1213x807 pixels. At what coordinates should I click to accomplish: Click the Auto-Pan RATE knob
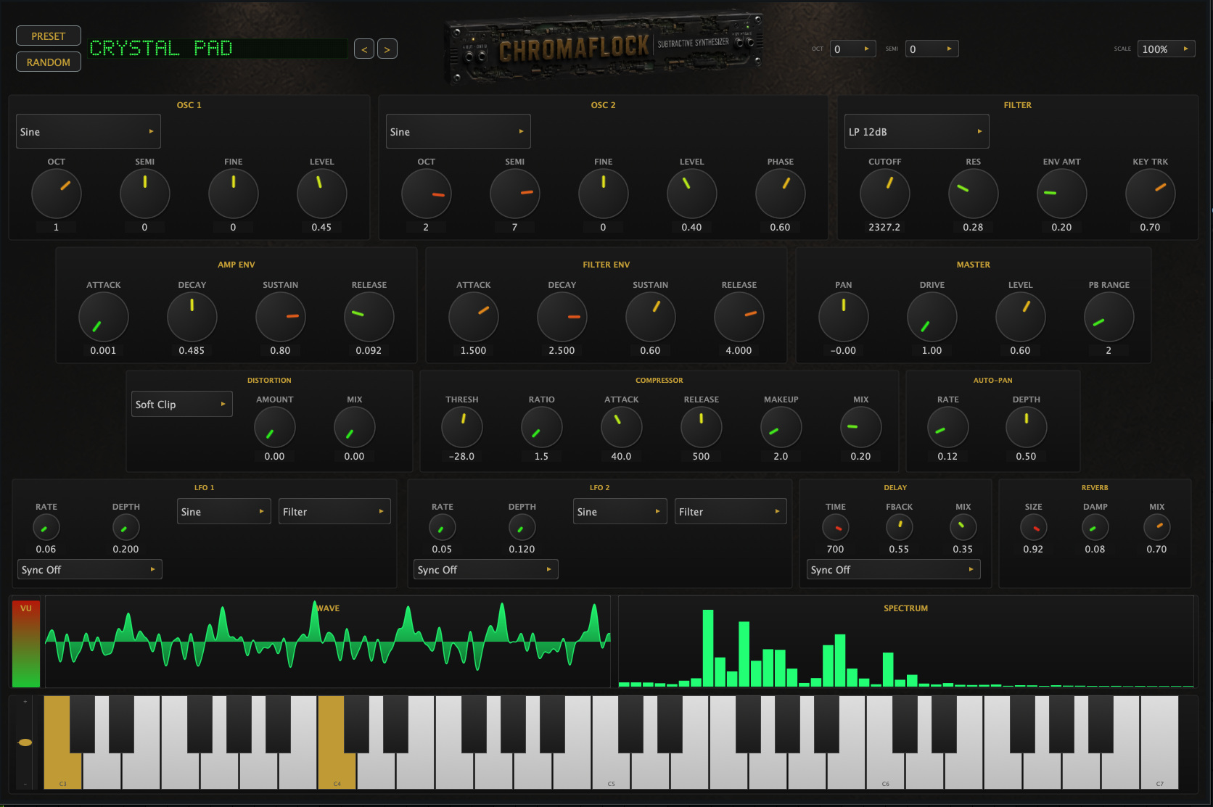(947, 427)
